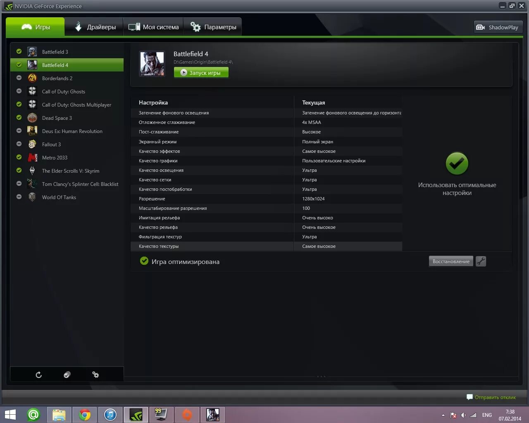Switch to the Игры tab
Viewport: 529px width, 423px height.
pos(36,27)
